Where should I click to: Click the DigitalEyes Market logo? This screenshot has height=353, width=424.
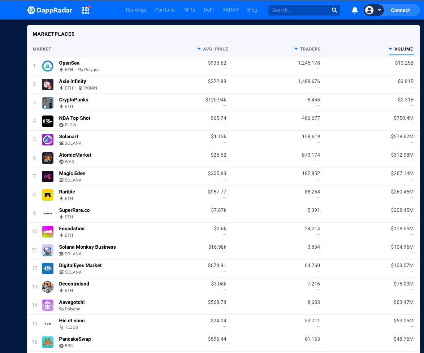click(48, 269)
